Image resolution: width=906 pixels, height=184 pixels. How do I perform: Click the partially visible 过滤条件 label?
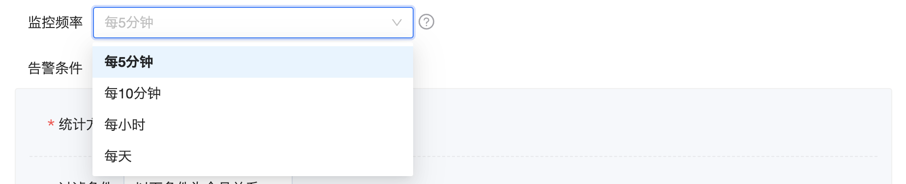tap(85, 182)
